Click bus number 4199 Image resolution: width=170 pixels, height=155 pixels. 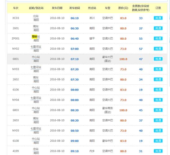click(16, 151)
